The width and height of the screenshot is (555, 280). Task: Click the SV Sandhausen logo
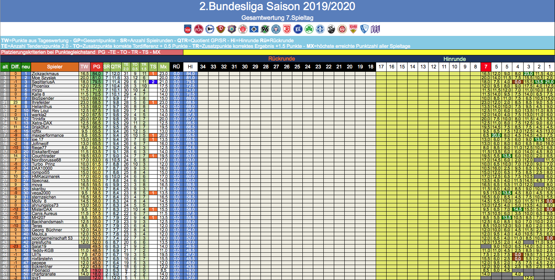coord(330,29)
